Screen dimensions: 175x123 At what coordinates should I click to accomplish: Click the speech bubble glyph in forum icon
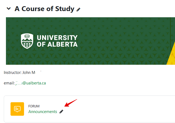click(17, 109)
